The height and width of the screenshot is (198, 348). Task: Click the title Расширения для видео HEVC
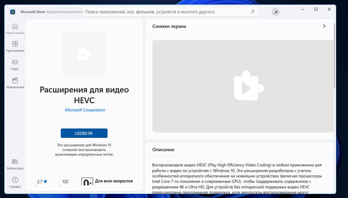coord(84,95)
